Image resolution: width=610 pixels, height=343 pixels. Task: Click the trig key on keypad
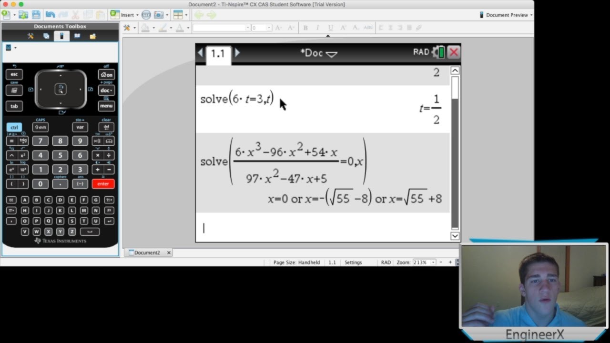click(23, 141)
